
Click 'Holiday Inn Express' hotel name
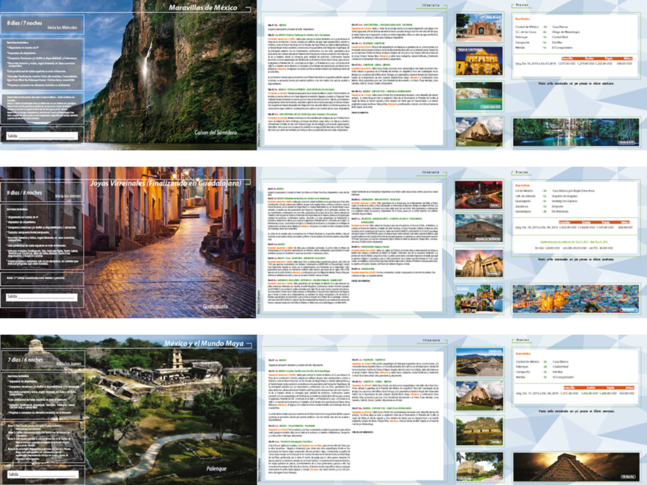[x=565, y=201]
